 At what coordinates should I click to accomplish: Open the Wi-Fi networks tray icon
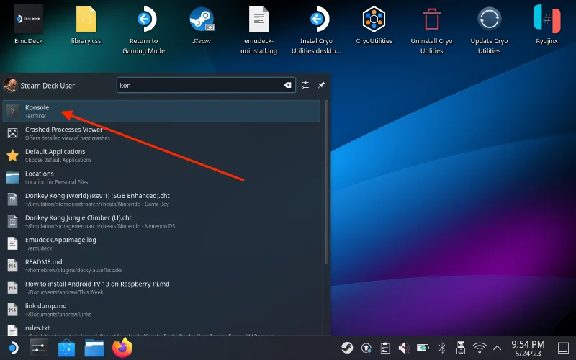click(480, 348)
